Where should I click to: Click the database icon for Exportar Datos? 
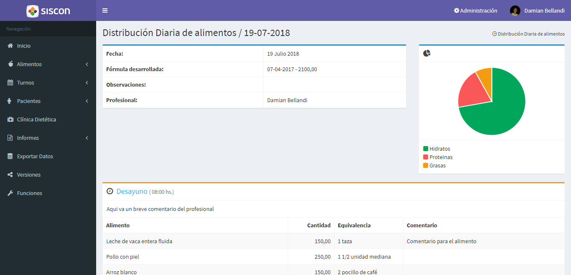click(10, 156)
